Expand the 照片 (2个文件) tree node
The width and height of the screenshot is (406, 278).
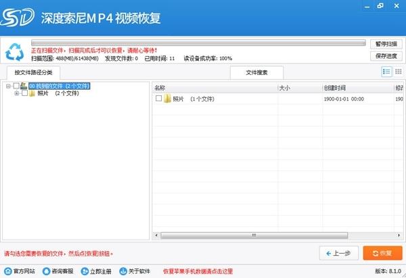(x=16, y=93)
